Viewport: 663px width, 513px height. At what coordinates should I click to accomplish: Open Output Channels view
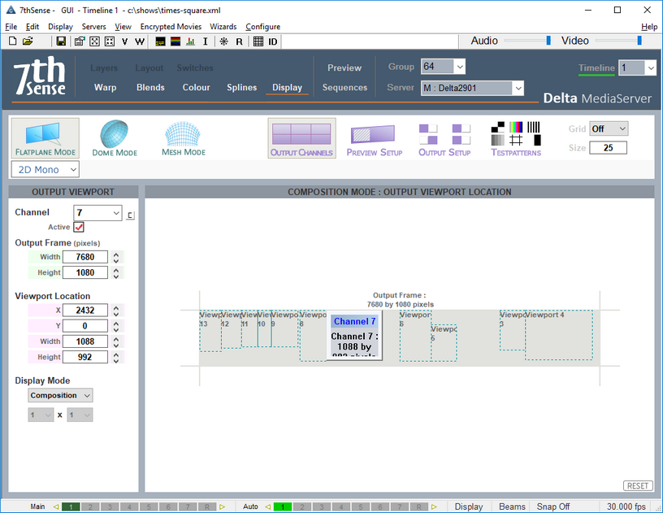302,138
